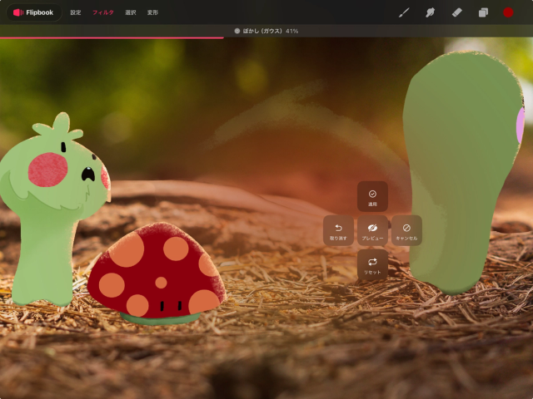Open the 選択 menu
533x399 pixels.
[x=131, y=12]
